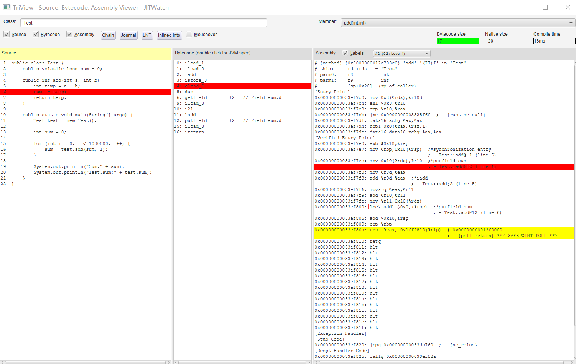This screenshot has width=576, height=364.
Task: Click the '[Verified Entry Point]' assembly label
Action: click(x=345, y=138)
